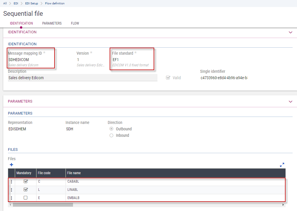
Task: Open row actions menu for CABABL
Action: [x=11, y=181]
